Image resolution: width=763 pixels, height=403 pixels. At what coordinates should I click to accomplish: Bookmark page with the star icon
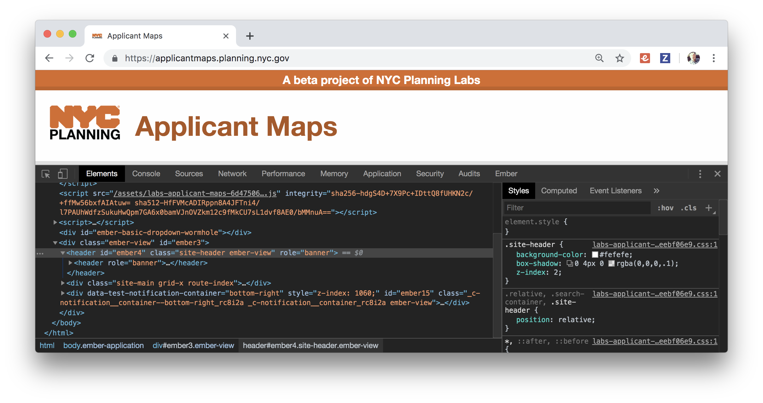point(619,58)
